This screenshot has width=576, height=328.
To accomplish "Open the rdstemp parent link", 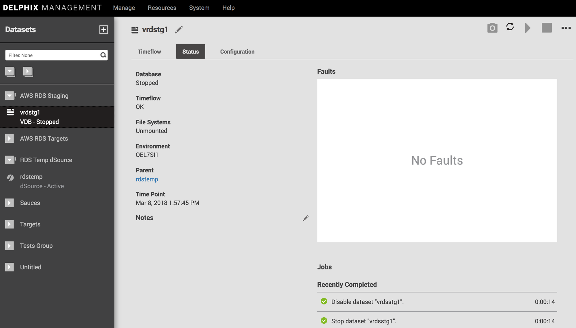I will tap(147, 179).
